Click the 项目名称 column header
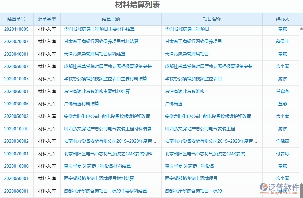303x198 pixels. point(212,19)
